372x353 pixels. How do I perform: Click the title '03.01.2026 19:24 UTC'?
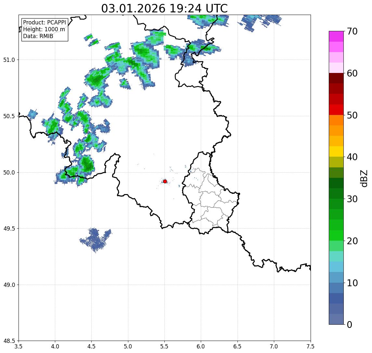164,8
